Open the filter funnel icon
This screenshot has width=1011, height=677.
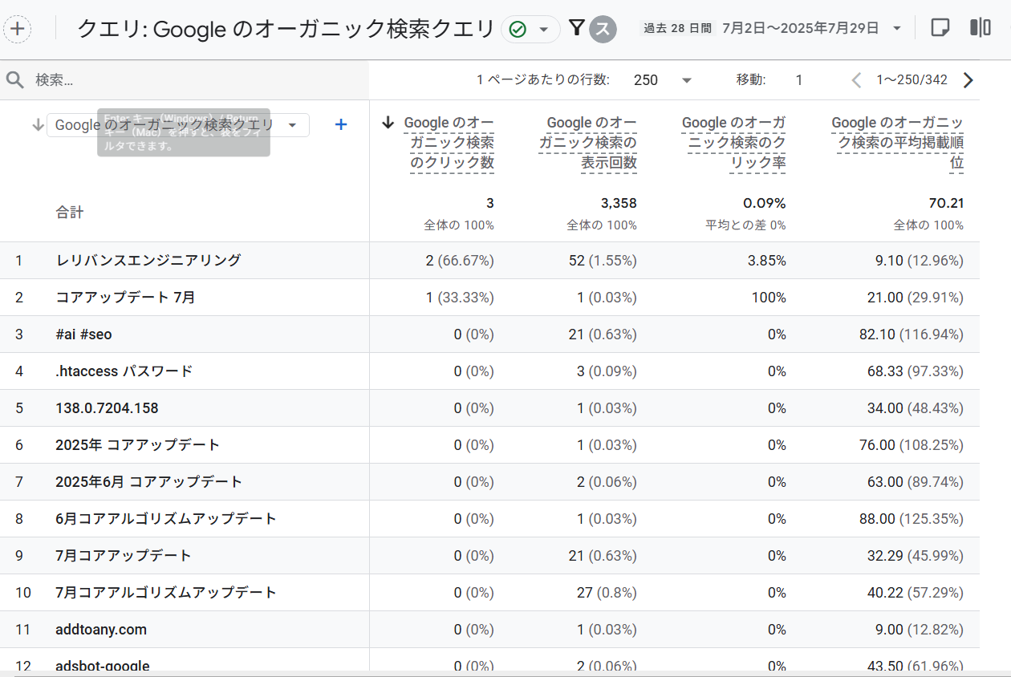point(575,29)
